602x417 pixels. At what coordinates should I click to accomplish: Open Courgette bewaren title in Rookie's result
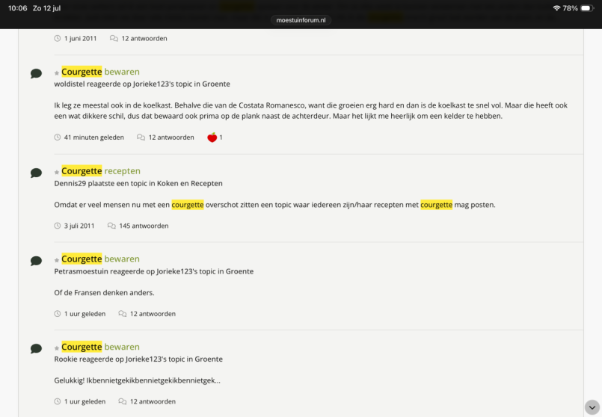pos(101,347)
